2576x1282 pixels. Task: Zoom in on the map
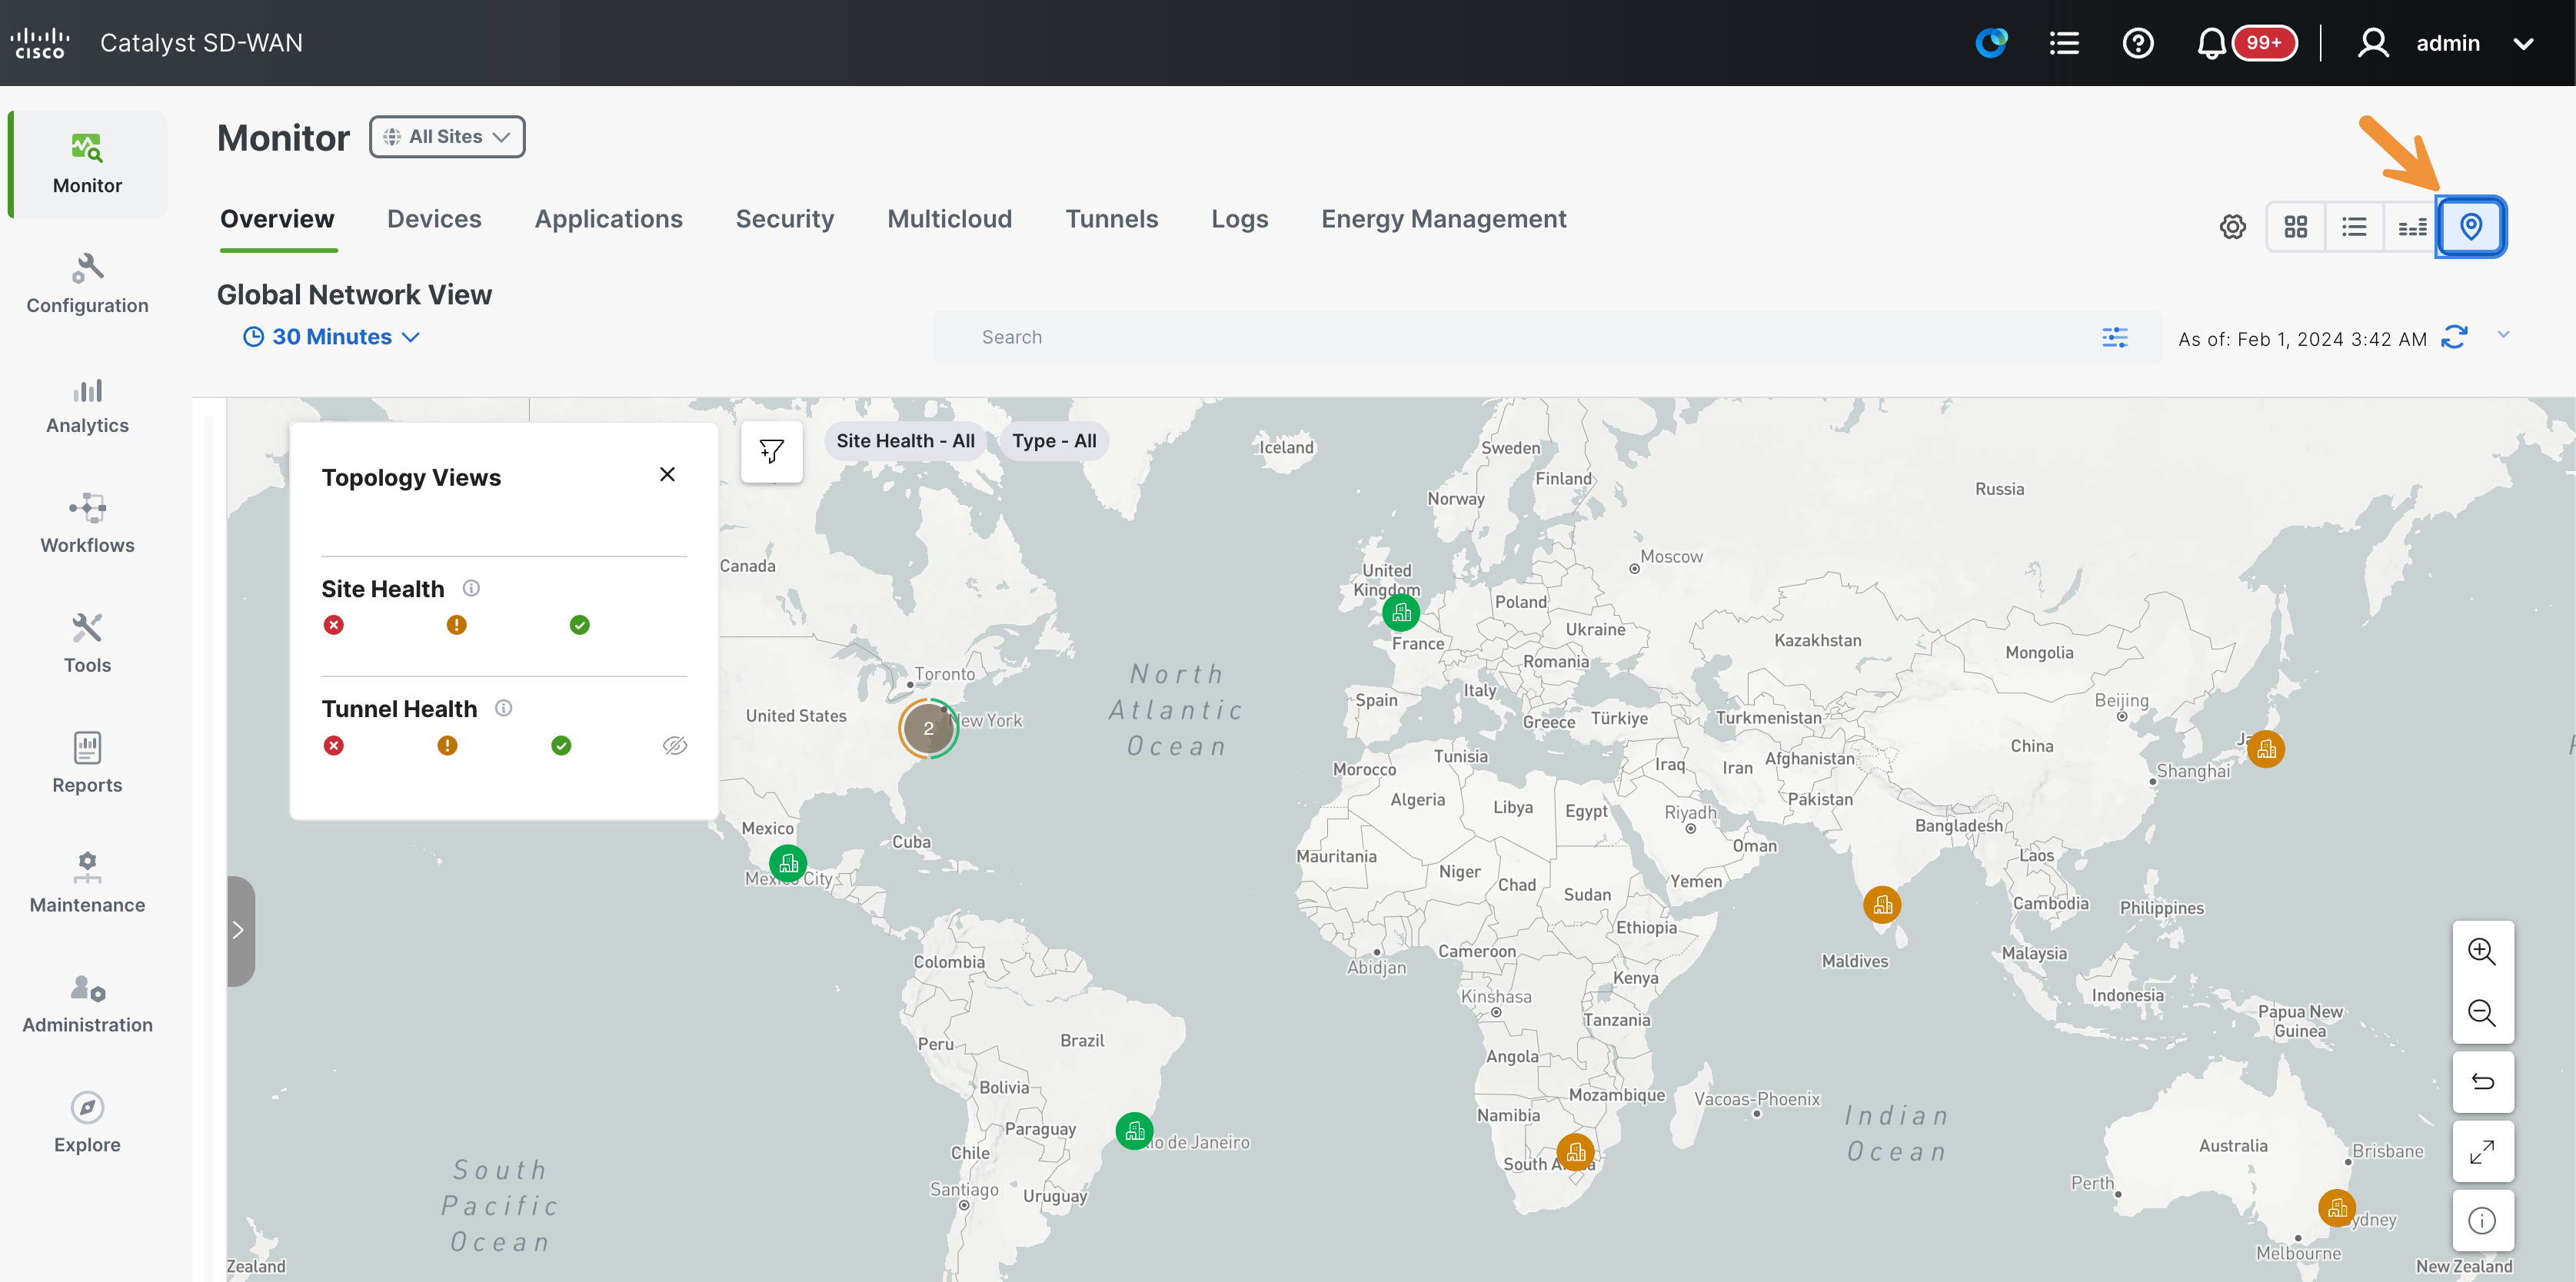pos(2482,952)
